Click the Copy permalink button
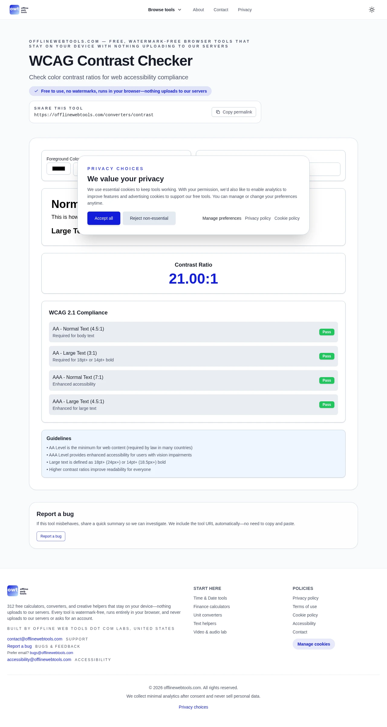This screenshot has height=727, width=387. [234, 112]
